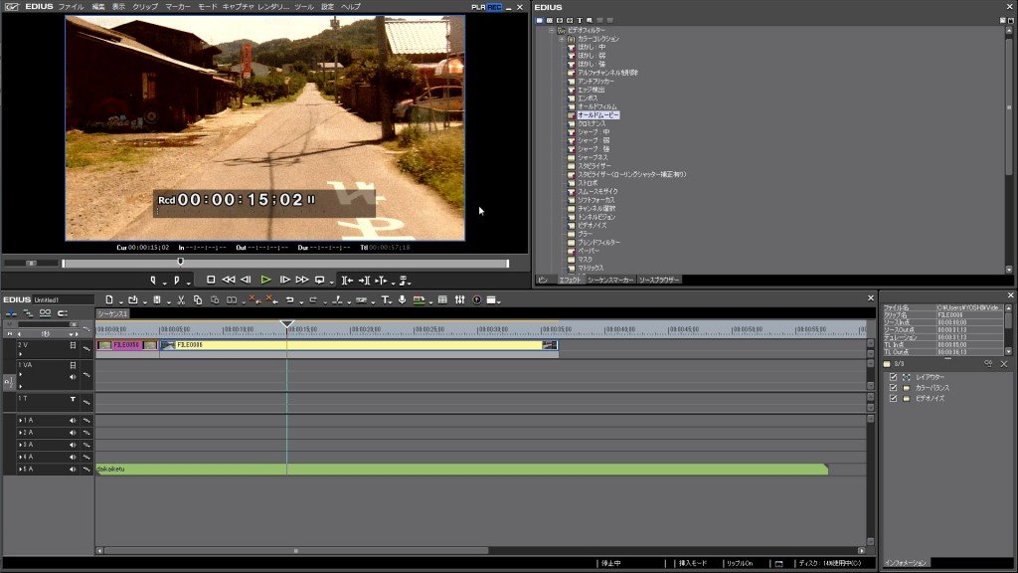Expand the 1A audio track triangle
This screenshot has width=1018, height=573.
click(21, 421)
